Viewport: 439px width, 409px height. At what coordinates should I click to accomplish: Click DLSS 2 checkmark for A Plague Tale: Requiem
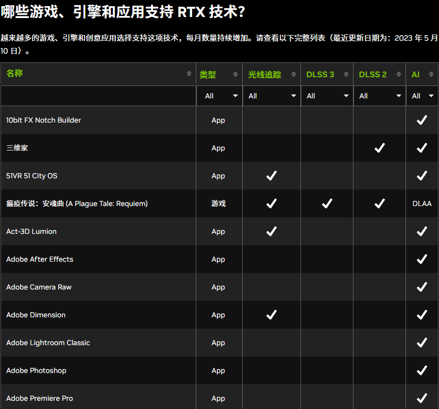(380, 203)
